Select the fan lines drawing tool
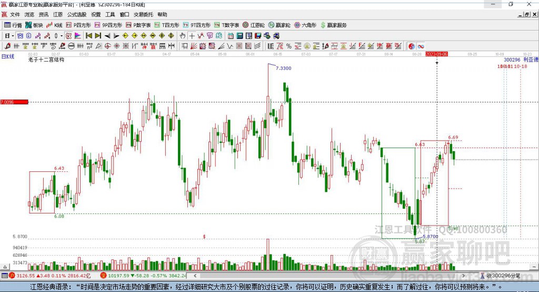 pos(194,46)
